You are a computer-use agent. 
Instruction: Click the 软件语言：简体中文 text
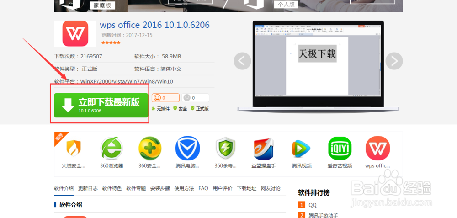[x=158, y=69]
